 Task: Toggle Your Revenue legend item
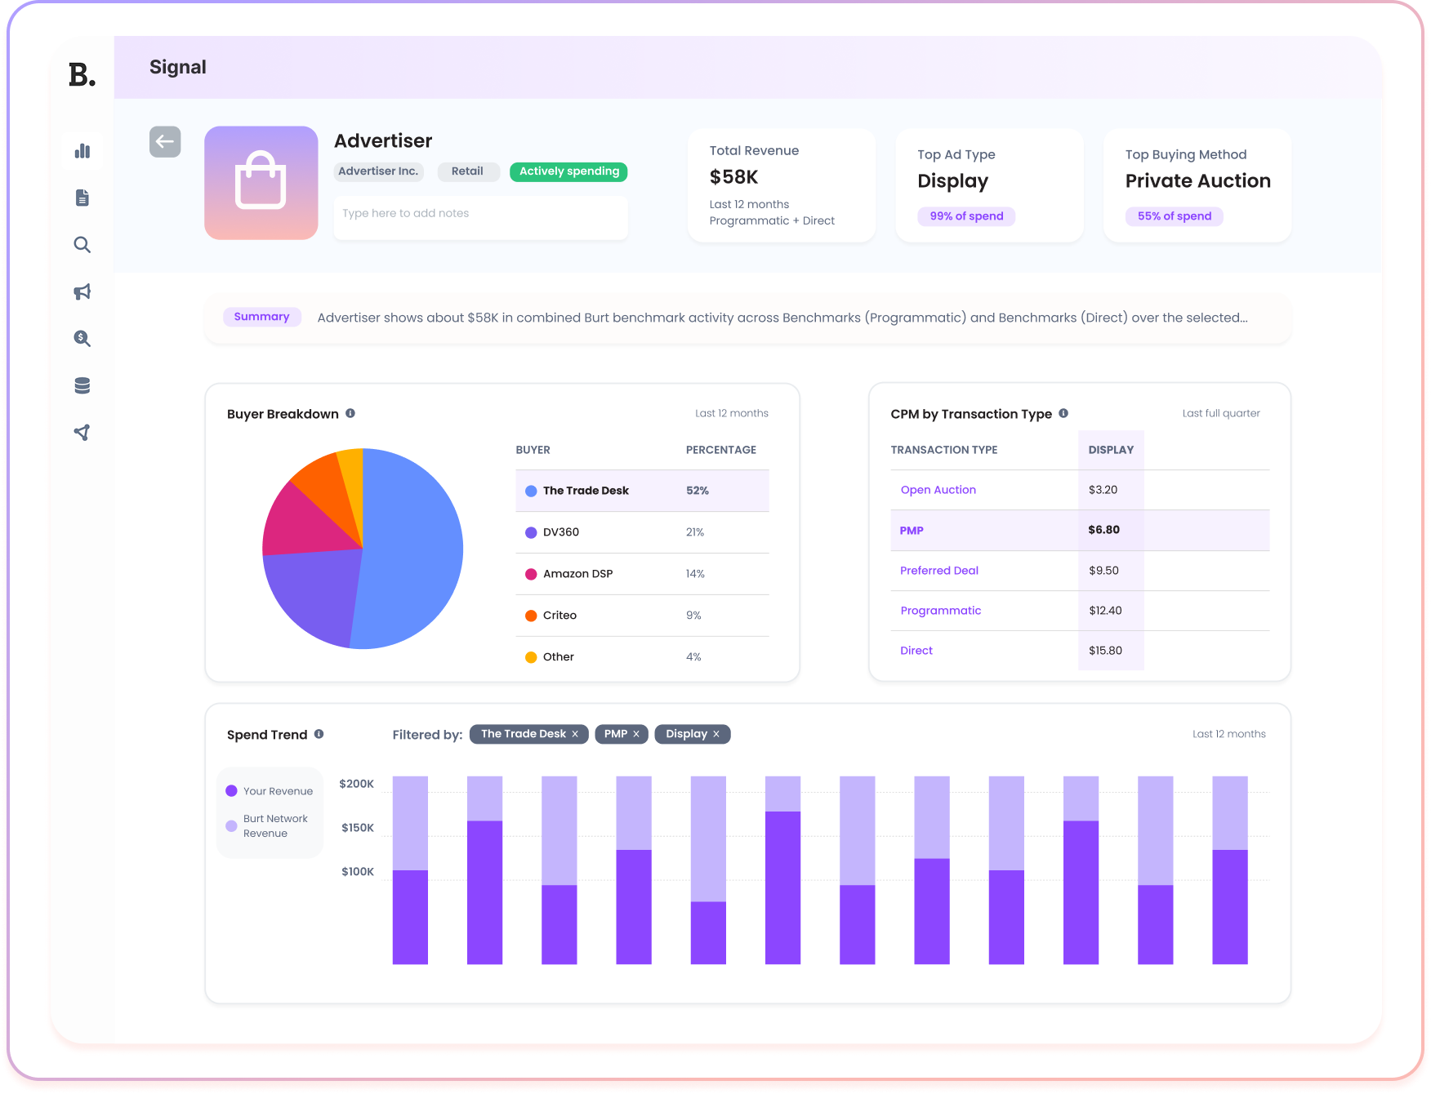tap(270, 791)
